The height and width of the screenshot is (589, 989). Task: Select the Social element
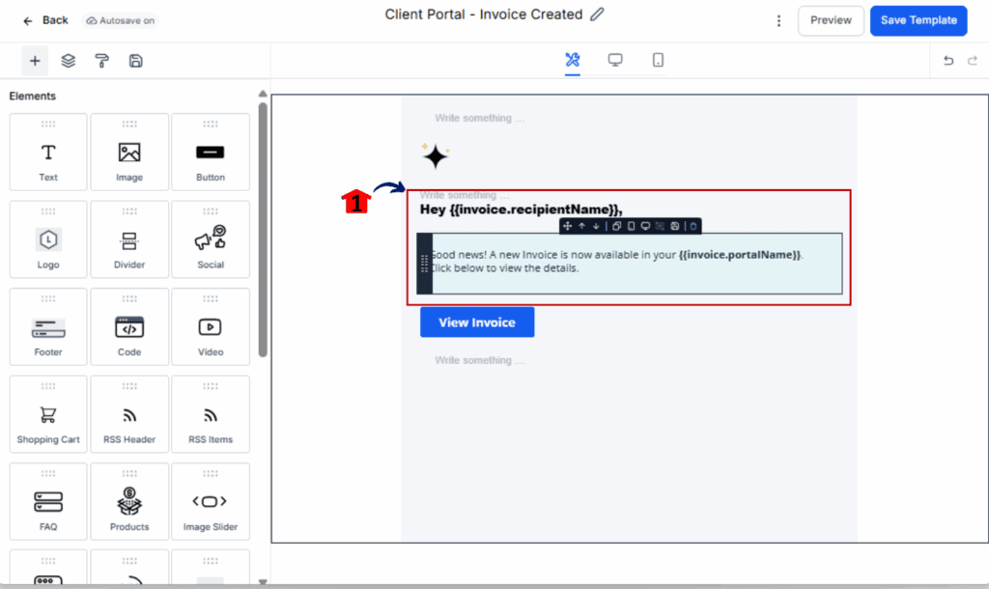coord(210,239)
